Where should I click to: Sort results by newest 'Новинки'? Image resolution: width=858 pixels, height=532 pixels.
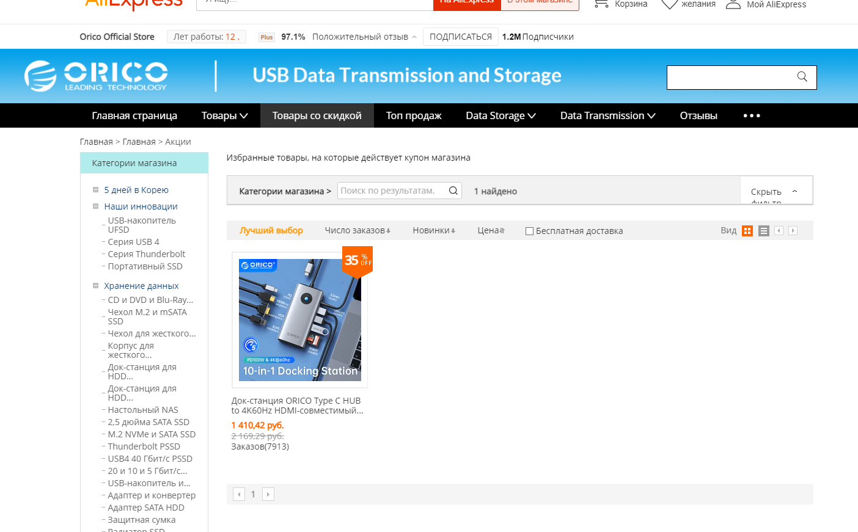434,230
